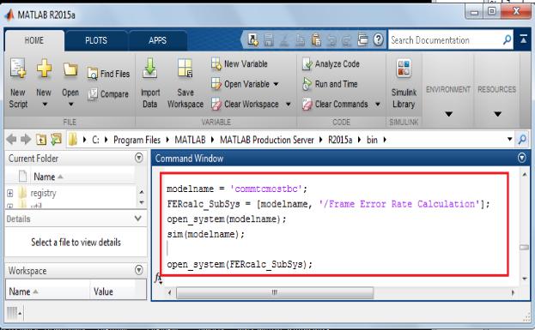Open the address bar path history dropdown

pyautogui.click(x=510, y=140)
